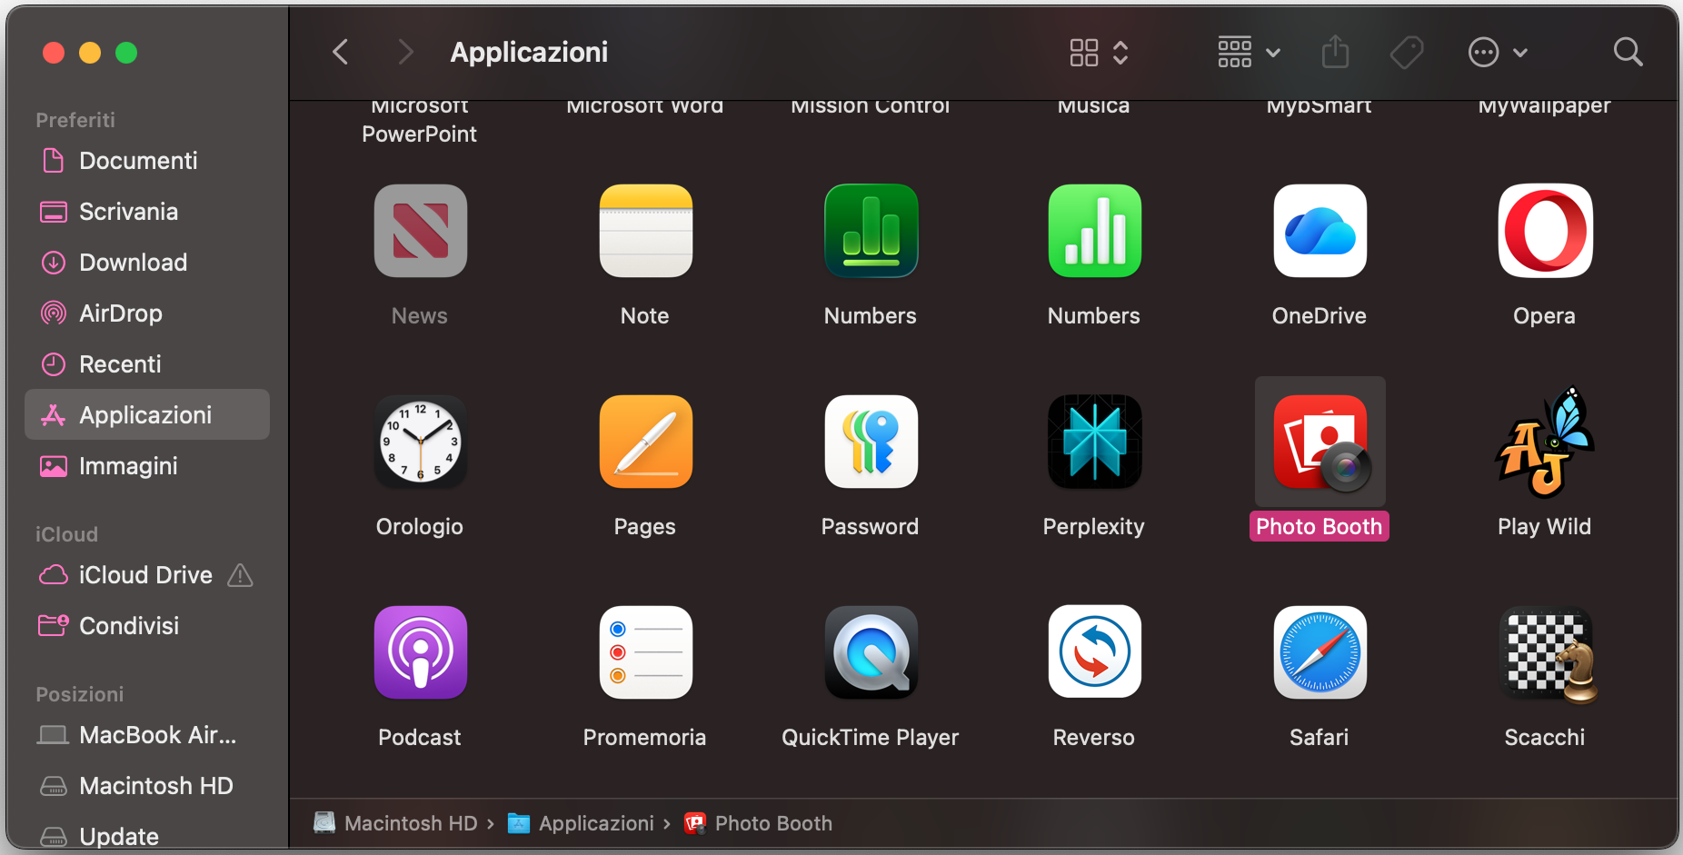This screenshot has width=1683, height=855.
Task: Click the Microsoft PowerPoint label
Action: coord(420,120)
